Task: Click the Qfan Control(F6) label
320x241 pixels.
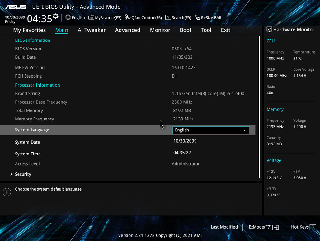Action: (x=147, y=18)
